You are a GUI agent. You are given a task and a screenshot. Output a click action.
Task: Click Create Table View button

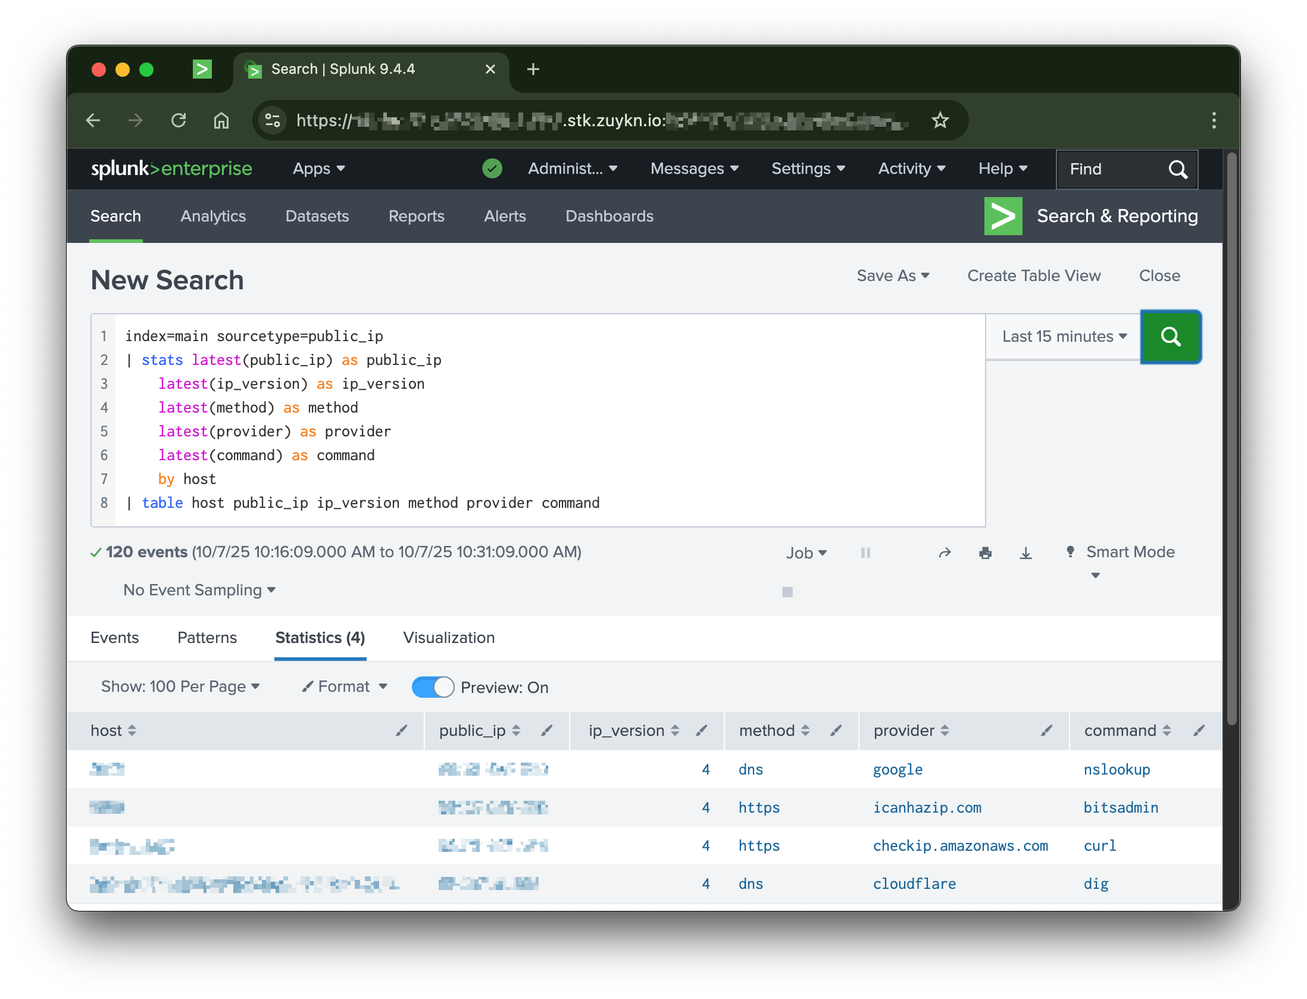[x=1034, y=276]
